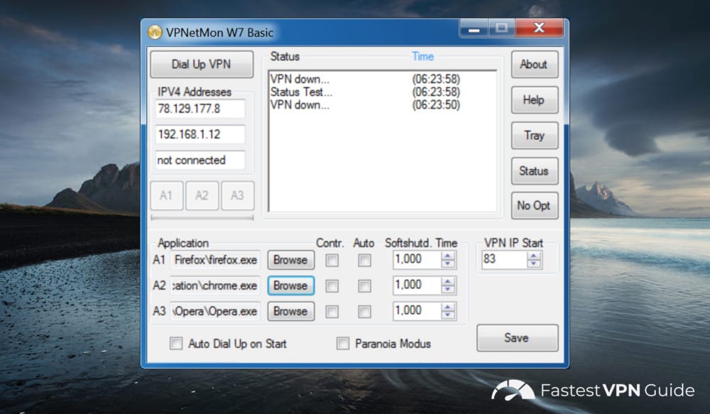This screenshot has width=710, height=414.
Task: Check the Paranoia Modus option
Action: pyautogui.click(x=343, y=343)
